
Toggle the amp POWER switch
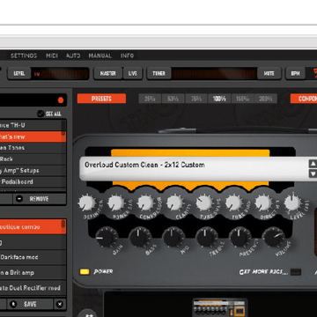click(x=85, y=272)
